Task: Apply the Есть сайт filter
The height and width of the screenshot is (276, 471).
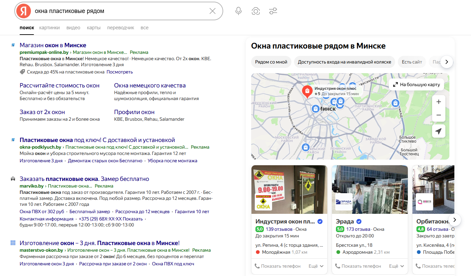Action: click(x=412, y=62)
